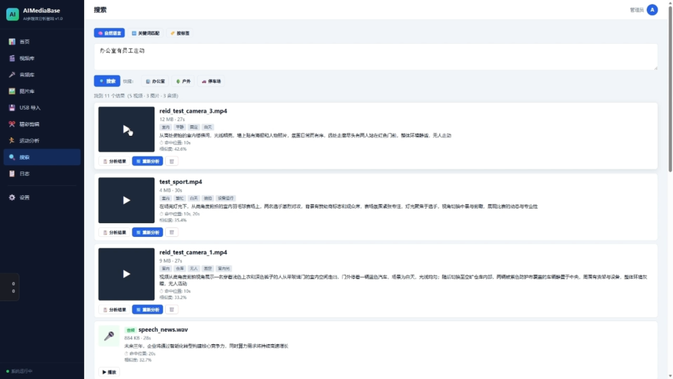Click the 42.6% similarity value
The image size is (673, 379).
[180, 149]
